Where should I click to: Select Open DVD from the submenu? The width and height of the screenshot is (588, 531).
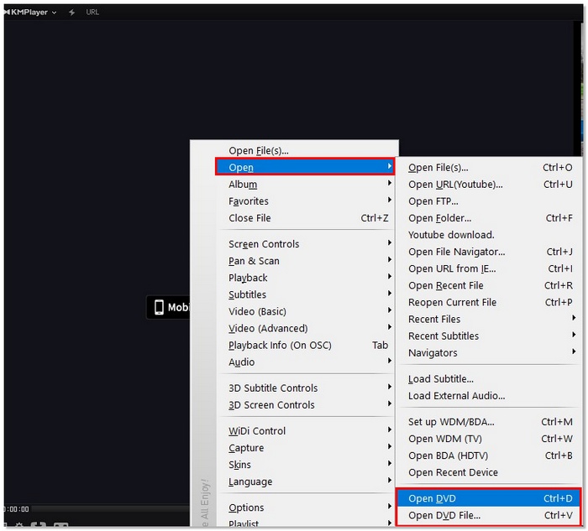(x=433, y=498)
